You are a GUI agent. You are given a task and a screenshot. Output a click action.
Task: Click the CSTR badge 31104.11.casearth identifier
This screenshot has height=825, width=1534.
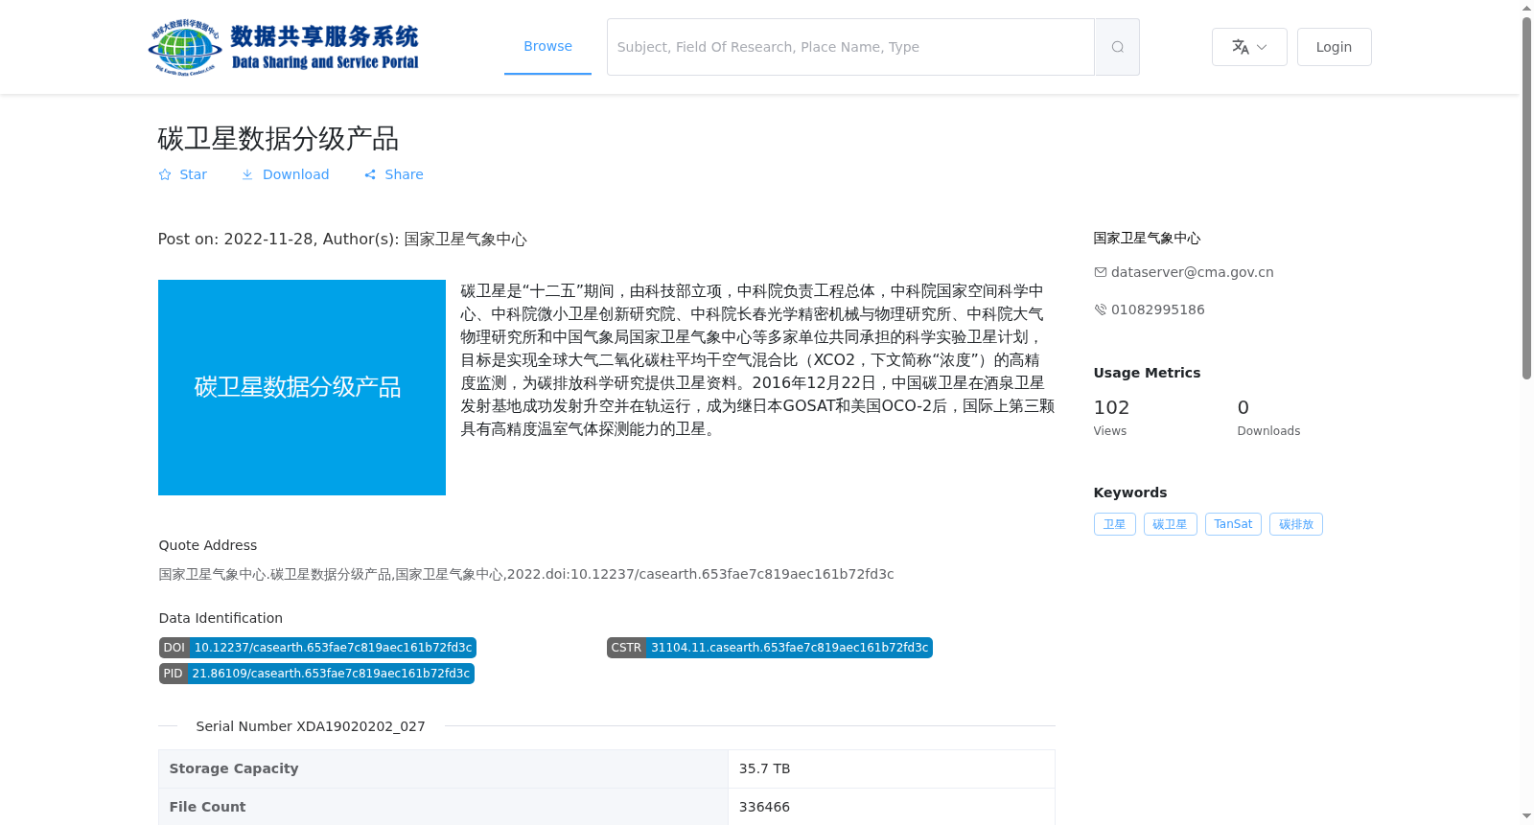pyautogui.click(x=770, y=648)
